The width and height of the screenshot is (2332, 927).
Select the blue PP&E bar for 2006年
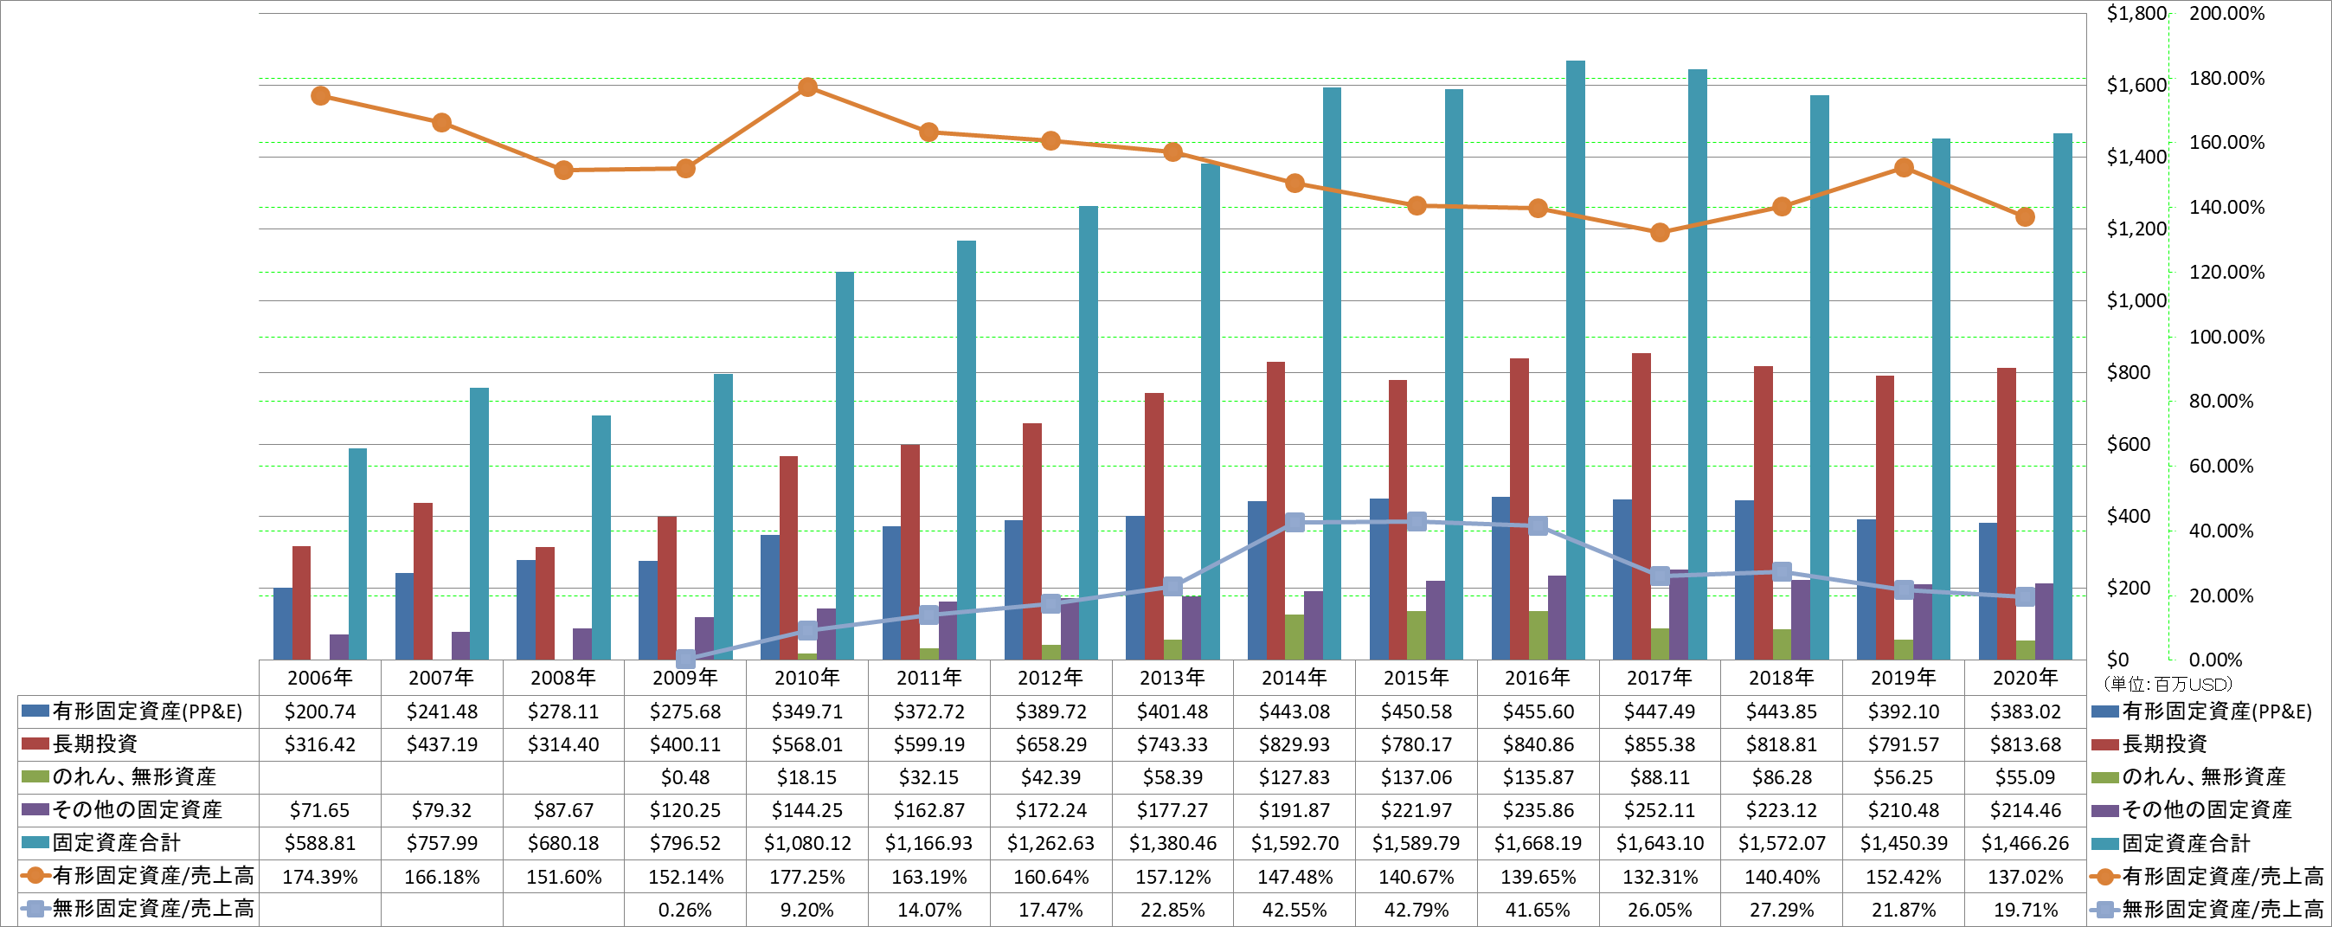coord(282,624)
